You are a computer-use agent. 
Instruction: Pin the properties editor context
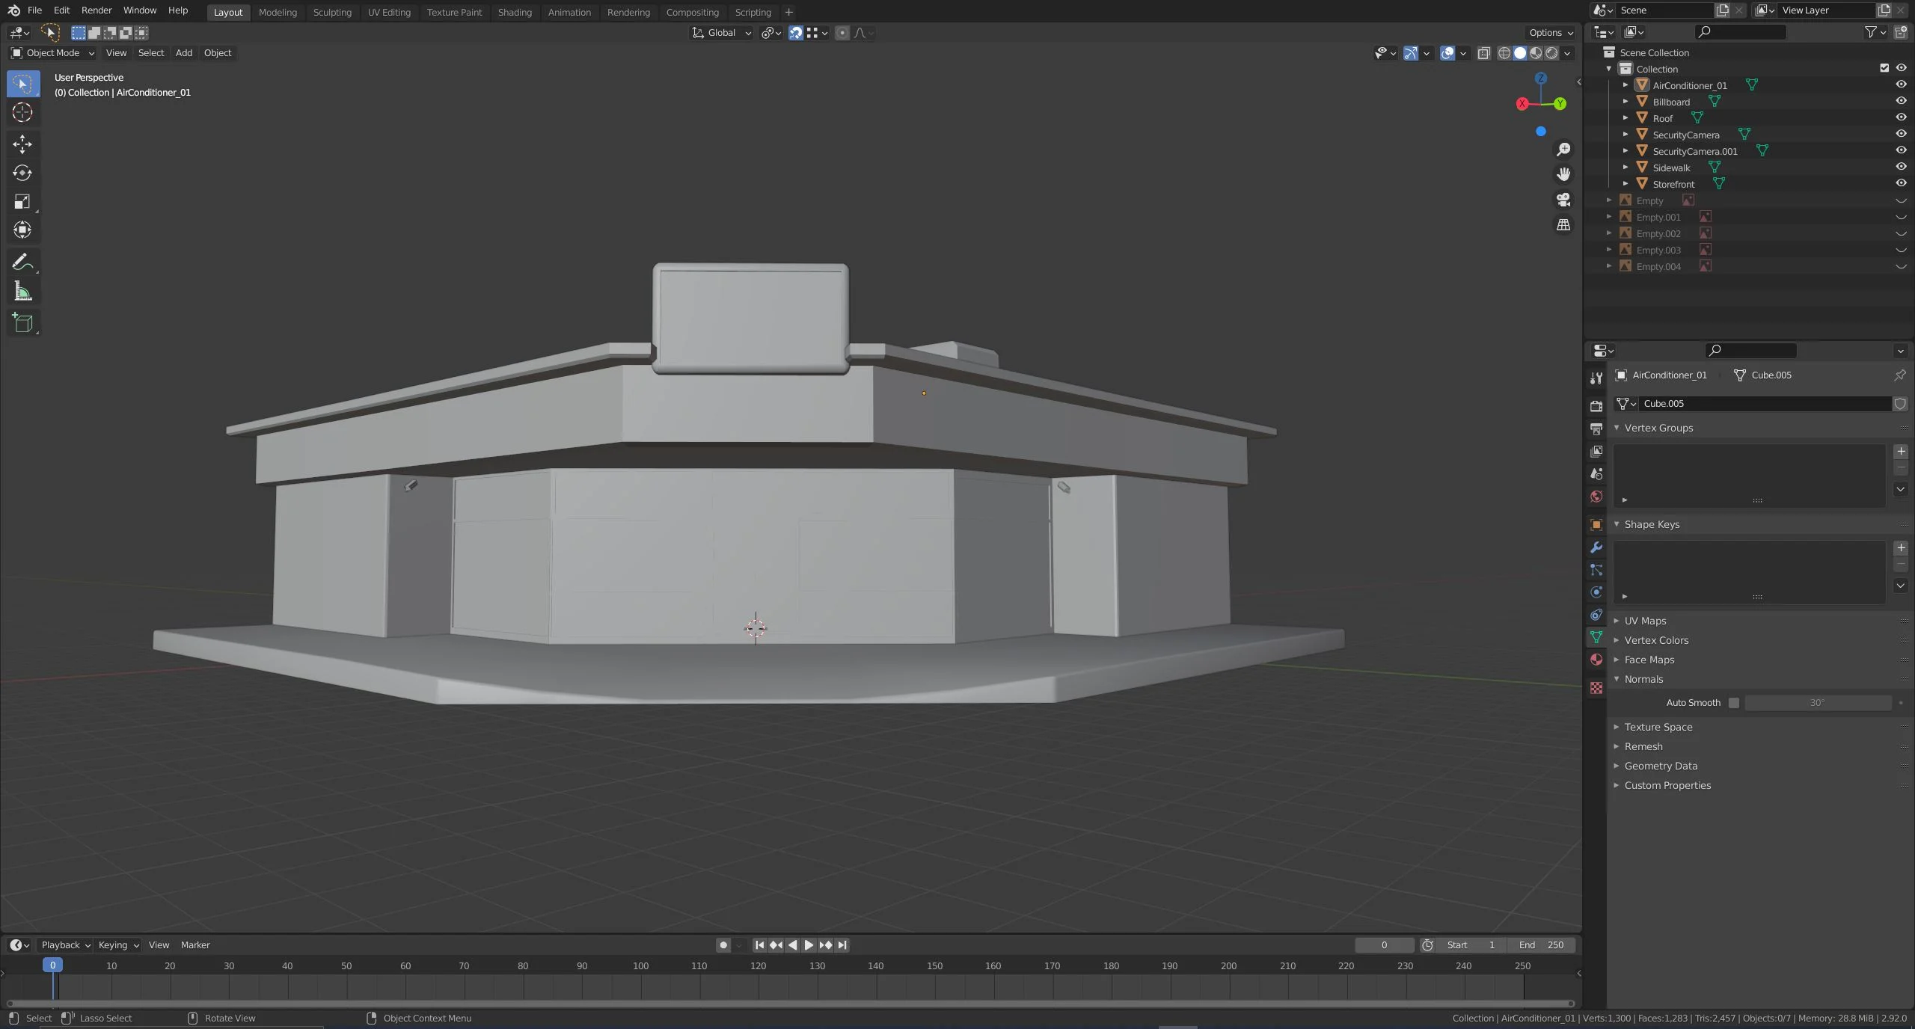[1899, 375]
